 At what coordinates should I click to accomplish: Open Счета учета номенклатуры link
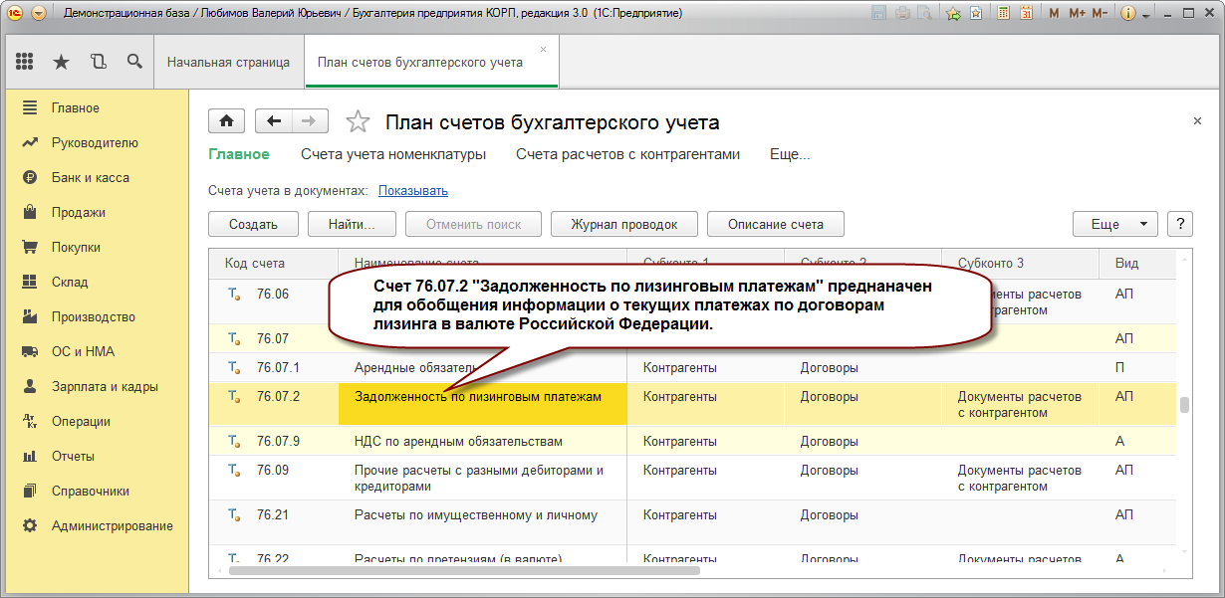[x=393, y=154]
